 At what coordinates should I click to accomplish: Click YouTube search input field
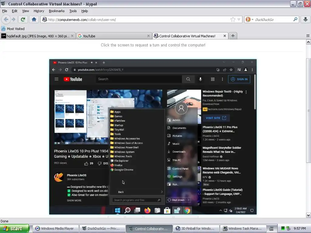point(139,79)
